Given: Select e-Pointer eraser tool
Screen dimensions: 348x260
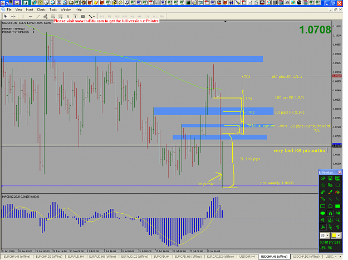Looking at the screenshot, I should click(x=323, y=192).
